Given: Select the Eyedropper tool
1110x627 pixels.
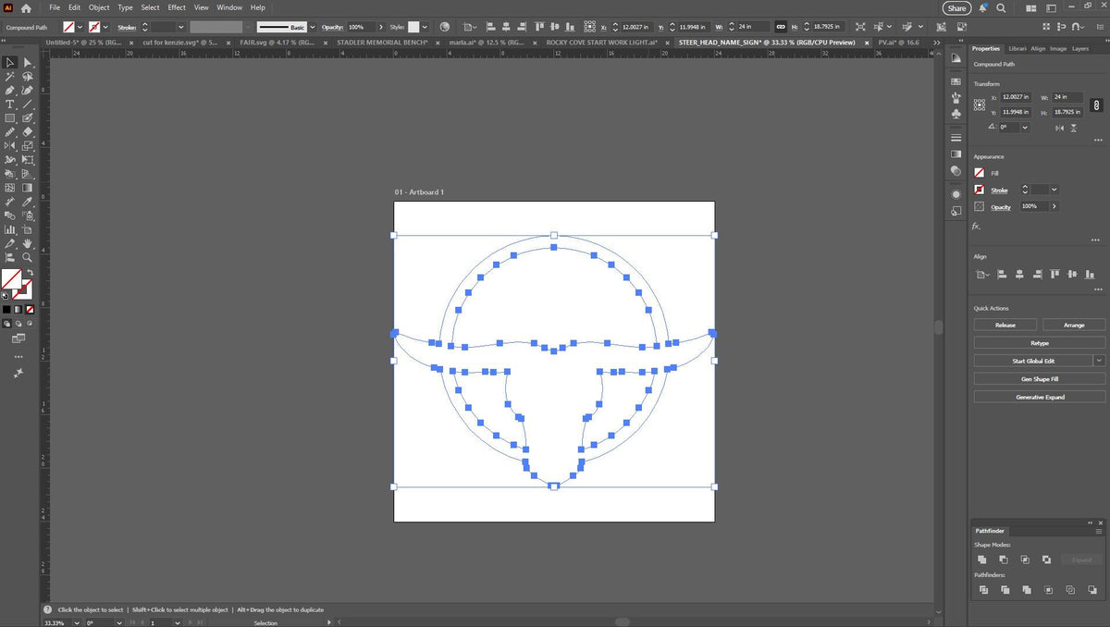Looking at the screenshot, I should (x=27, y=201).
